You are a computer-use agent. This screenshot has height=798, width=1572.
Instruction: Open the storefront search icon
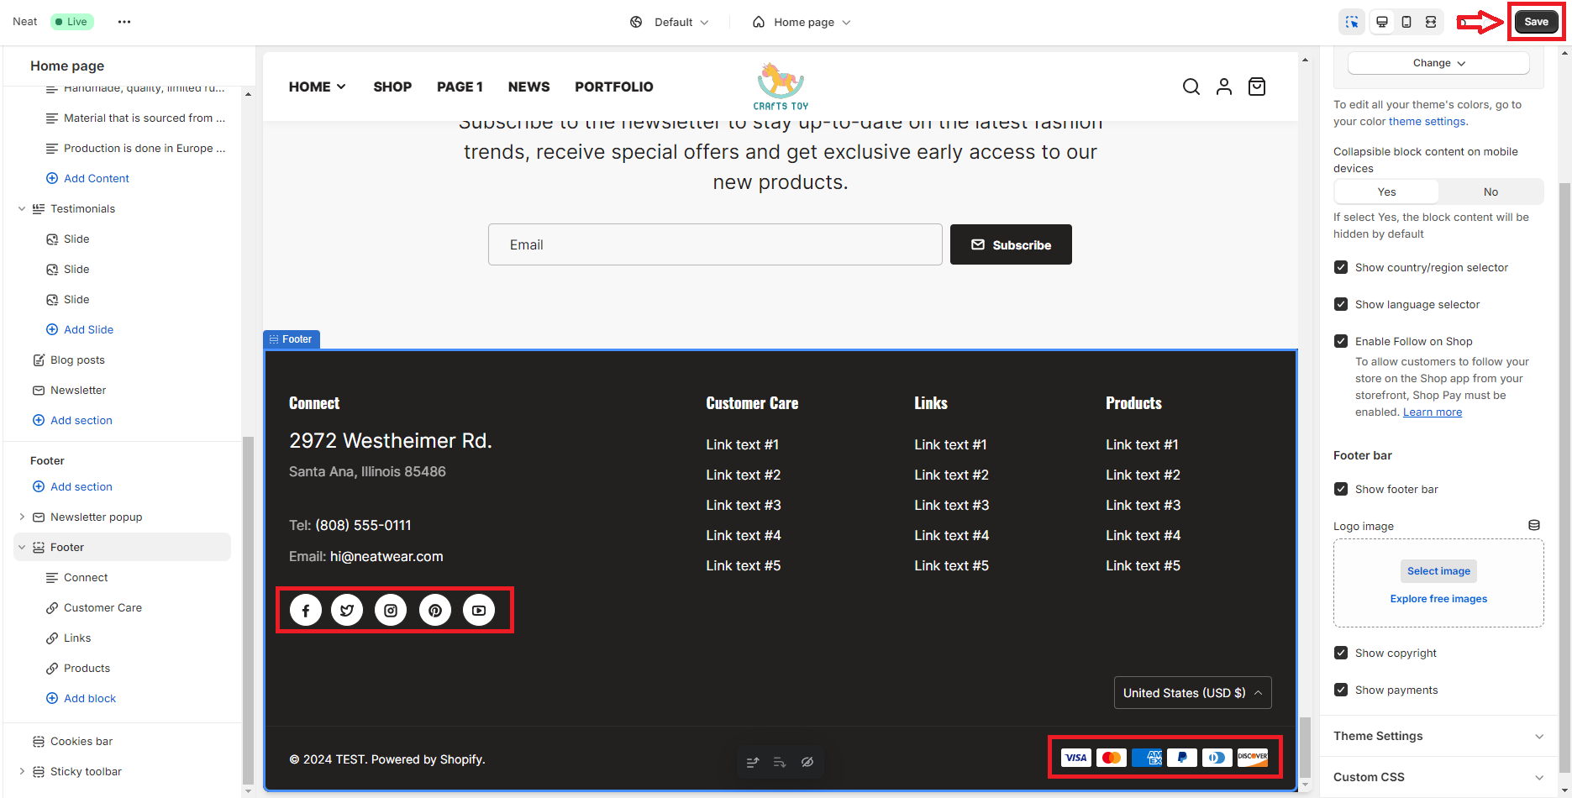click(1191, 87)
